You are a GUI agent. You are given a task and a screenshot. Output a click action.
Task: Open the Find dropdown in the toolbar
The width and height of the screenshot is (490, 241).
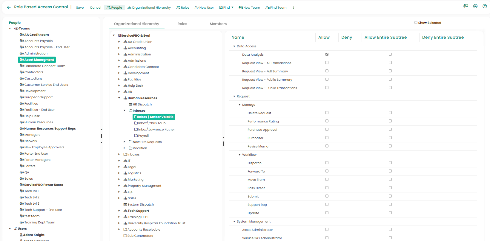pyautogui.click(x=226, y=7)
